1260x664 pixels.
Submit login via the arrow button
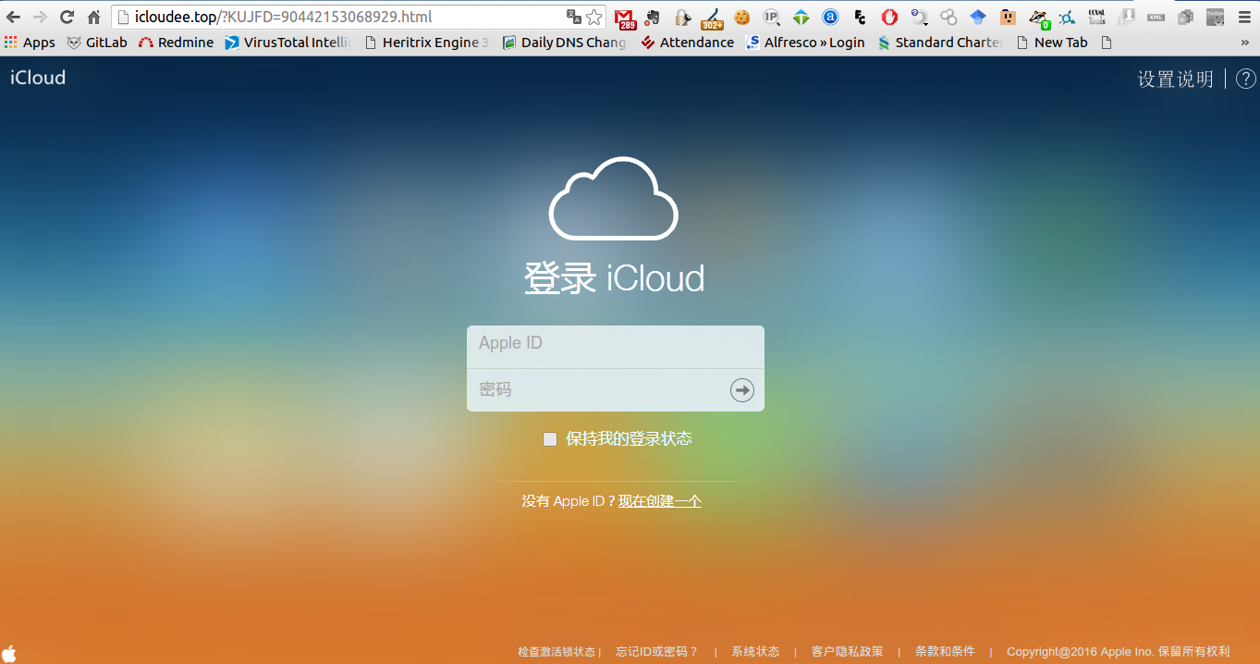tap(741, 389)
